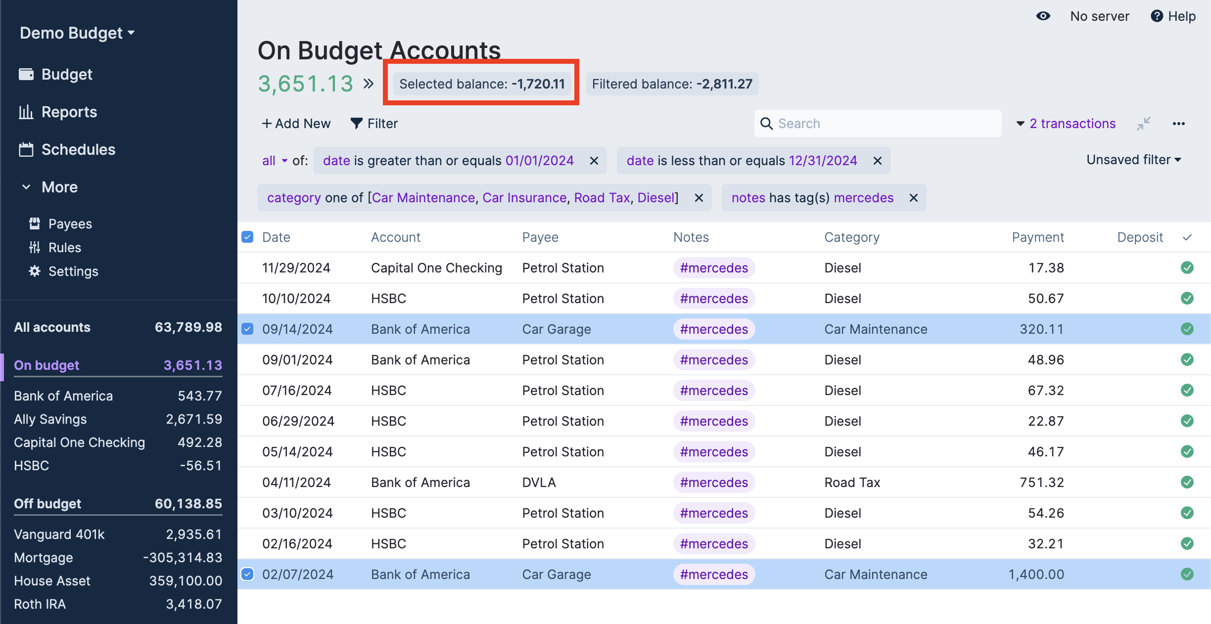Click Add New transaction button
Viewport: 1211px width, 624px height.
[296, 124]
